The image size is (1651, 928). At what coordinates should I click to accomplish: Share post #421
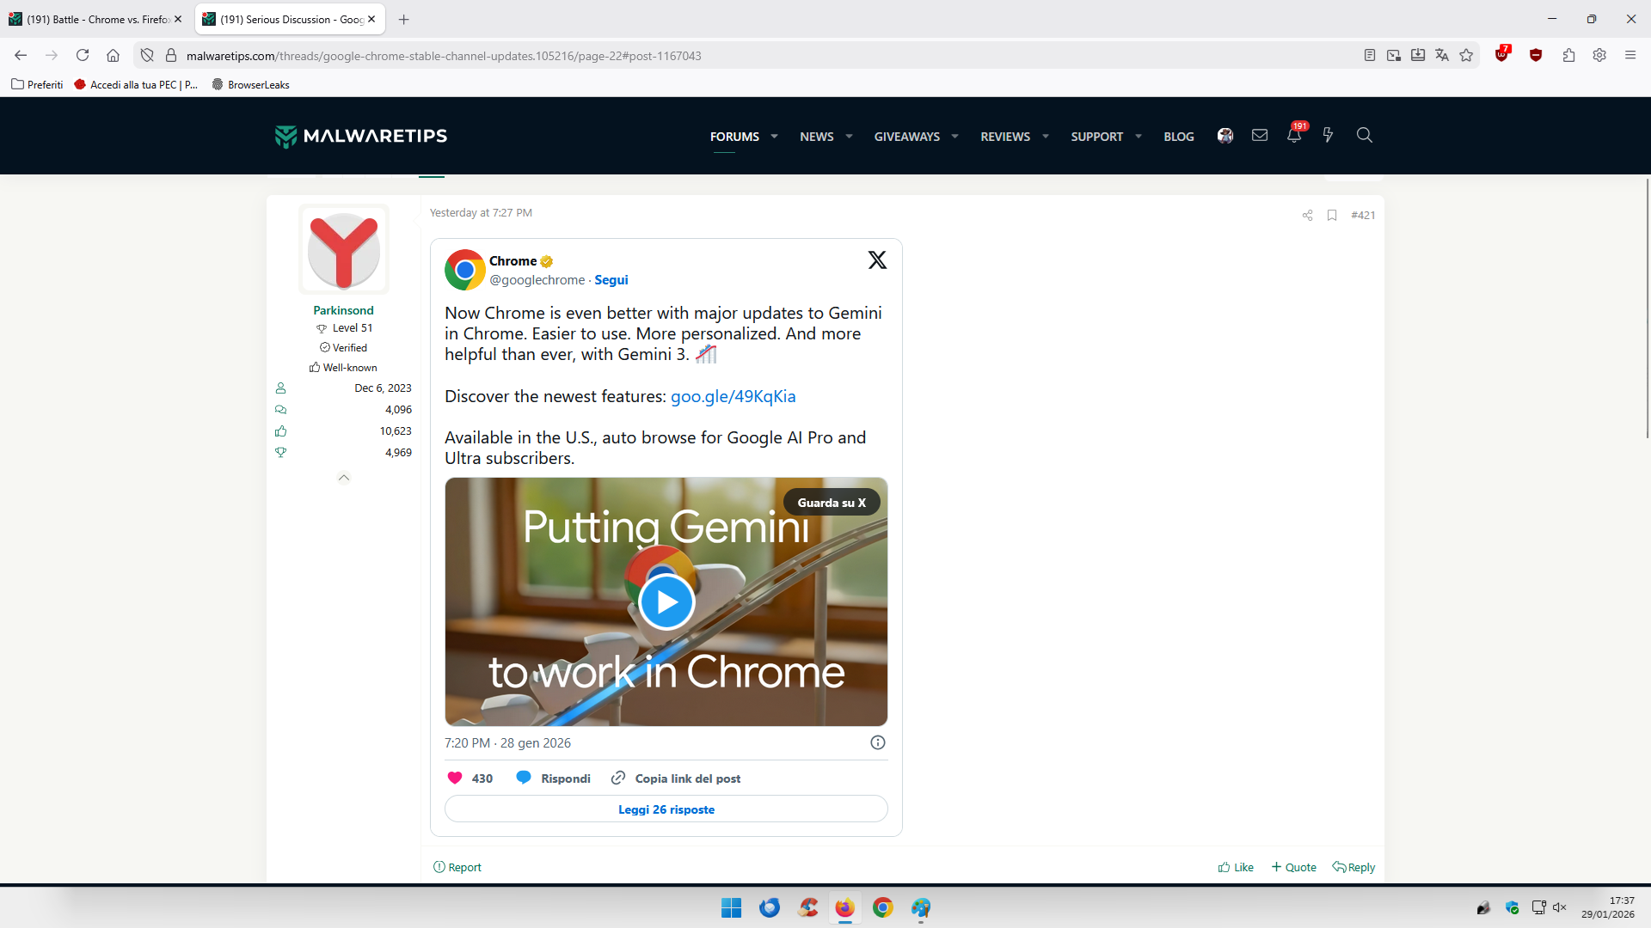tap(1307, 216)
